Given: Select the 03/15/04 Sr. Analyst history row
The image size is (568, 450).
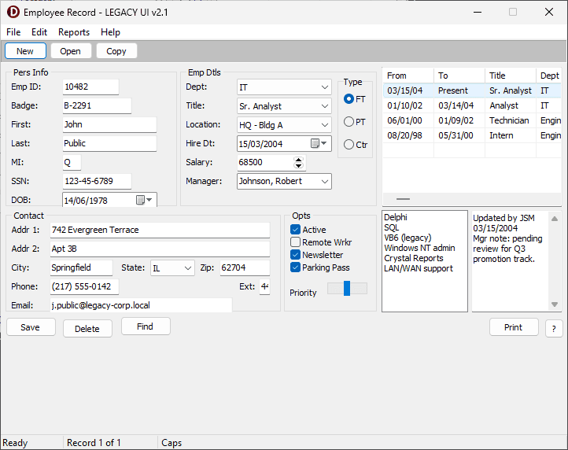Looking at the screenshot, I should click(472, 90).
